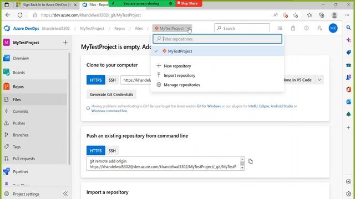The width and height of the screenshot is (355, 199).
Task: Go back with browser back arrow
Action: point(8,15)
